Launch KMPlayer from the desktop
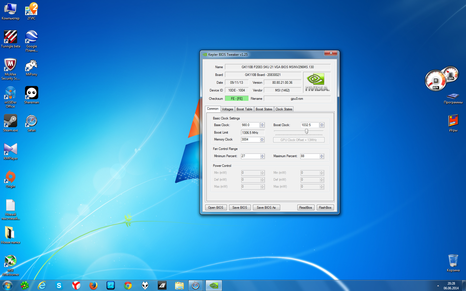Image resolution: width=466 pixels, height=291 pixels. point(10,149)
